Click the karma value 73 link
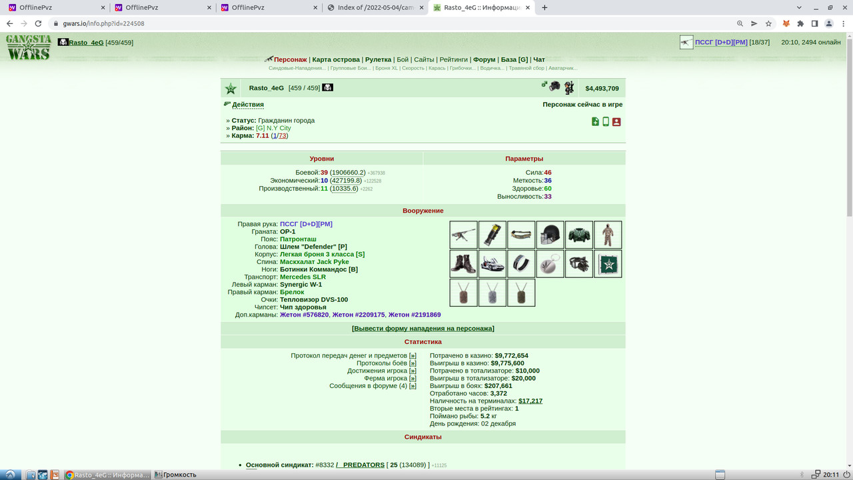The width and height of the screenshot is (853, 480). pos(283,135)
